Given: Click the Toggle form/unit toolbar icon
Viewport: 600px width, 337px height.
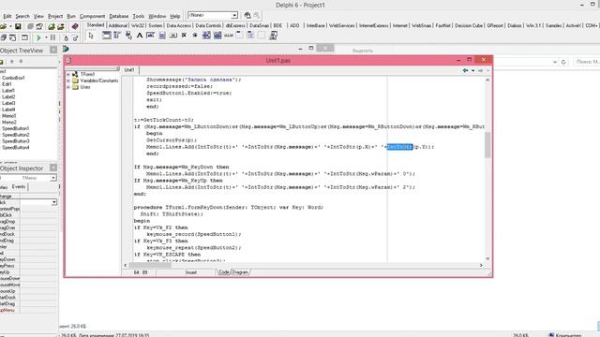Looking at the screenshot, I should [x=13, y=37].
